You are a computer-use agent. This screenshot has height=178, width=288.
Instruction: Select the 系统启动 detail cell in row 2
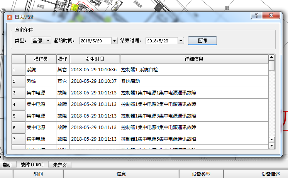(194, 81)
